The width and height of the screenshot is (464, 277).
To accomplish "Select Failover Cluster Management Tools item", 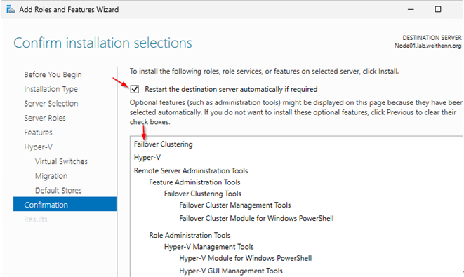I will [235, 205].
